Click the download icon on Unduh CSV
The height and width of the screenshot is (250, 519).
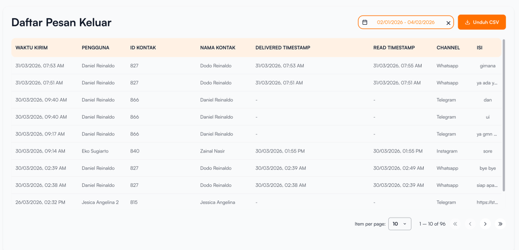[467, 22]
